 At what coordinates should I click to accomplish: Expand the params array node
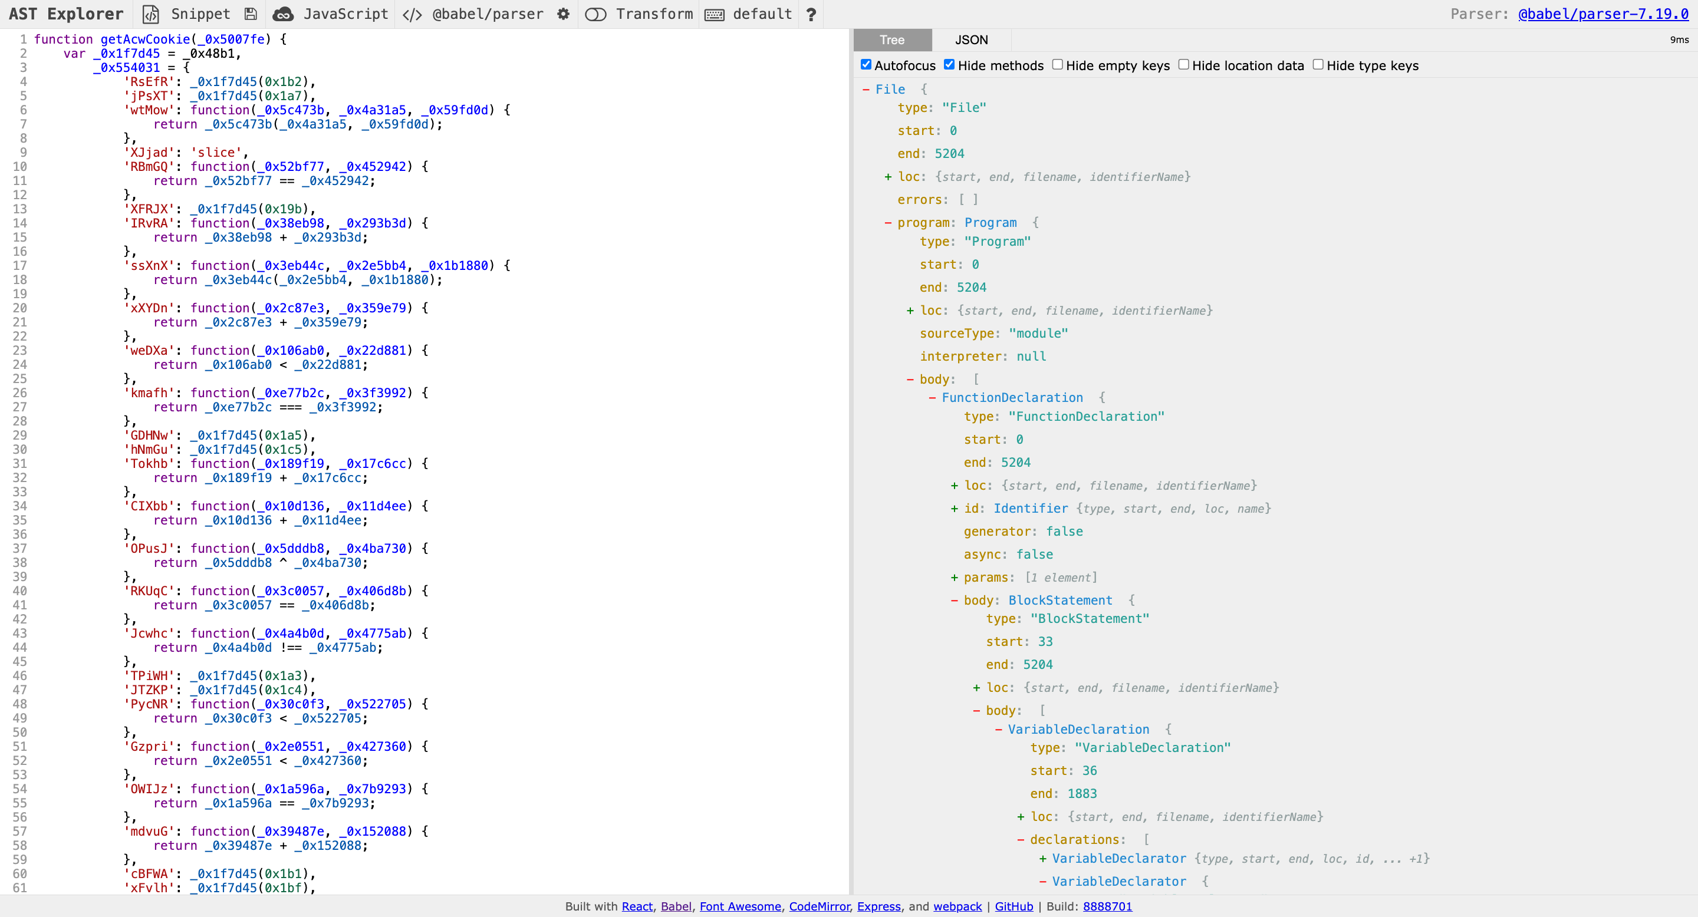[955, 578]
